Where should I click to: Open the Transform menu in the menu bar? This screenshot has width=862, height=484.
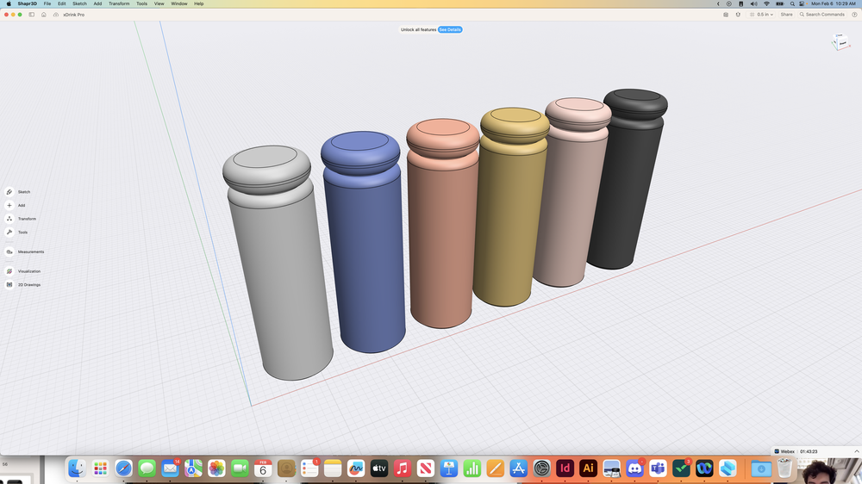119,3
